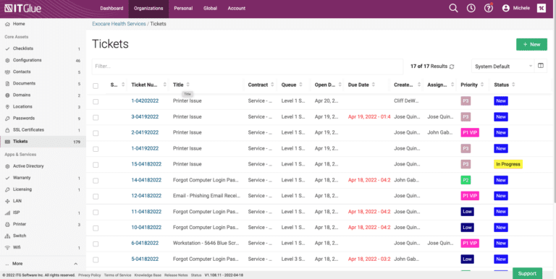The width and height of the screenshot is (556, 279).
Task: Check the box for ticket 12-04182022
Action: pos(96,197)
